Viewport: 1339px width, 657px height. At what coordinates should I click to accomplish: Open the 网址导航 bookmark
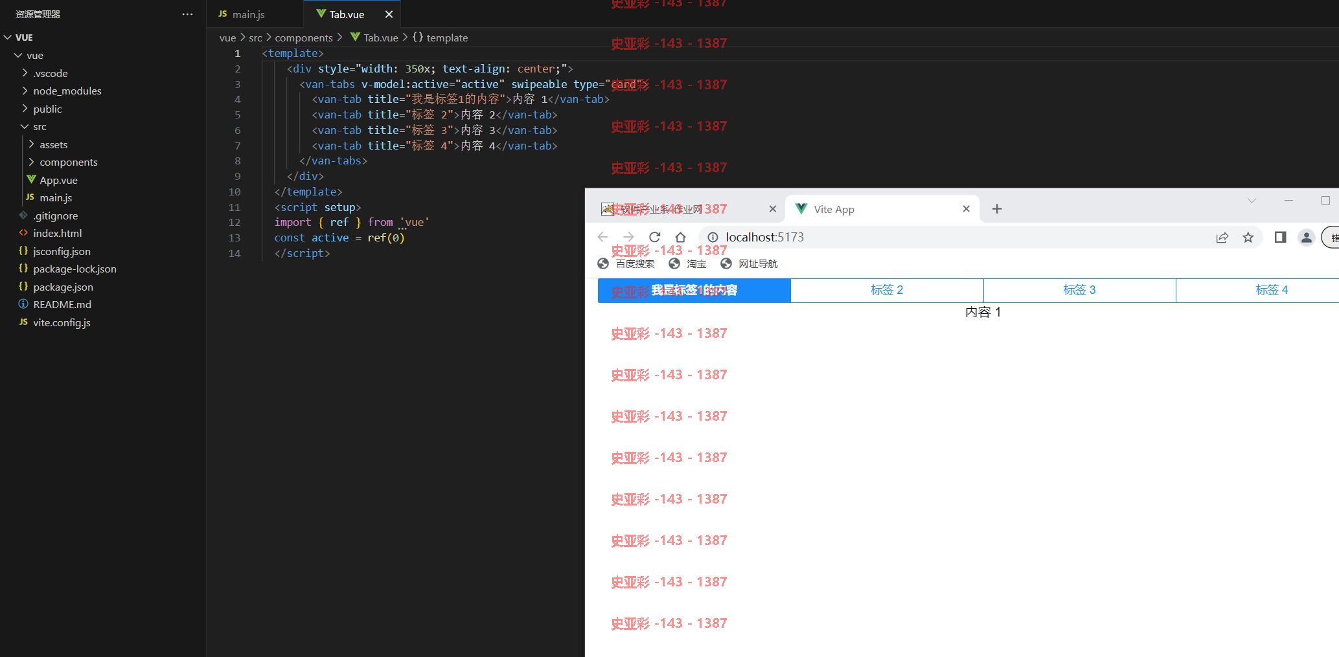(x=749, y=263)
